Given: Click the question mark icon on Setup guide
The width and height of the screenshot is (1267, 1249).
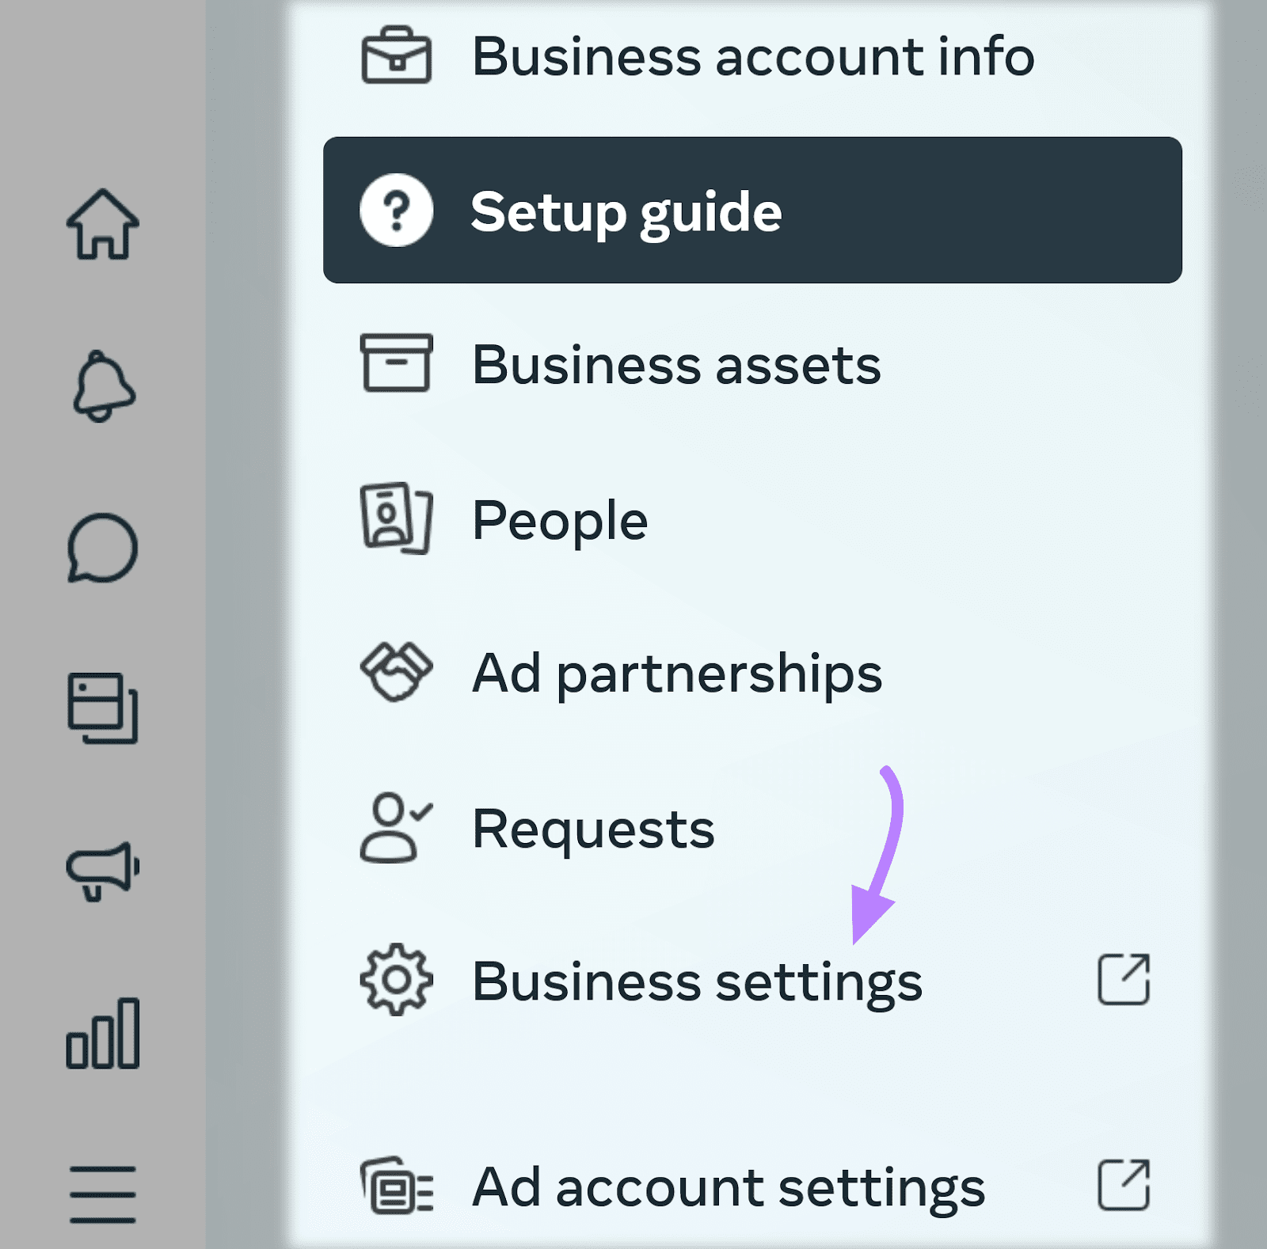Looking at the screenshot, I should coord(396,210).
